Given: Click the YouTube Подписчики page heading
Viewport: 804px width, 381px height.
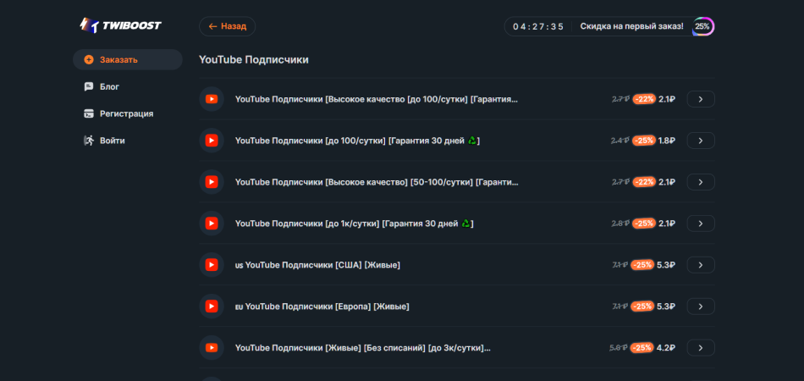Looking at the screenshot, I should coord(254,60).
